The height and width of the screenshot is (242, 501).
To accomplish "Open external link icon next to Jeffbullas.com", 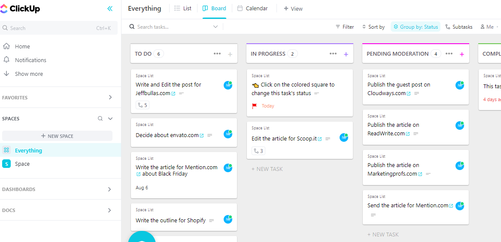I will (173, 94).
